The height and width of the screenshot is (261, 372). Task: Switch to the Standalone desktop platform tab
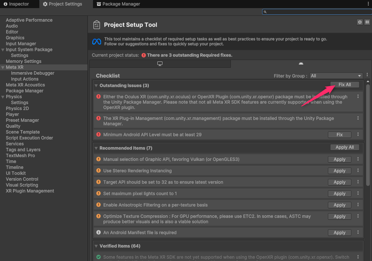pos(160,64)
